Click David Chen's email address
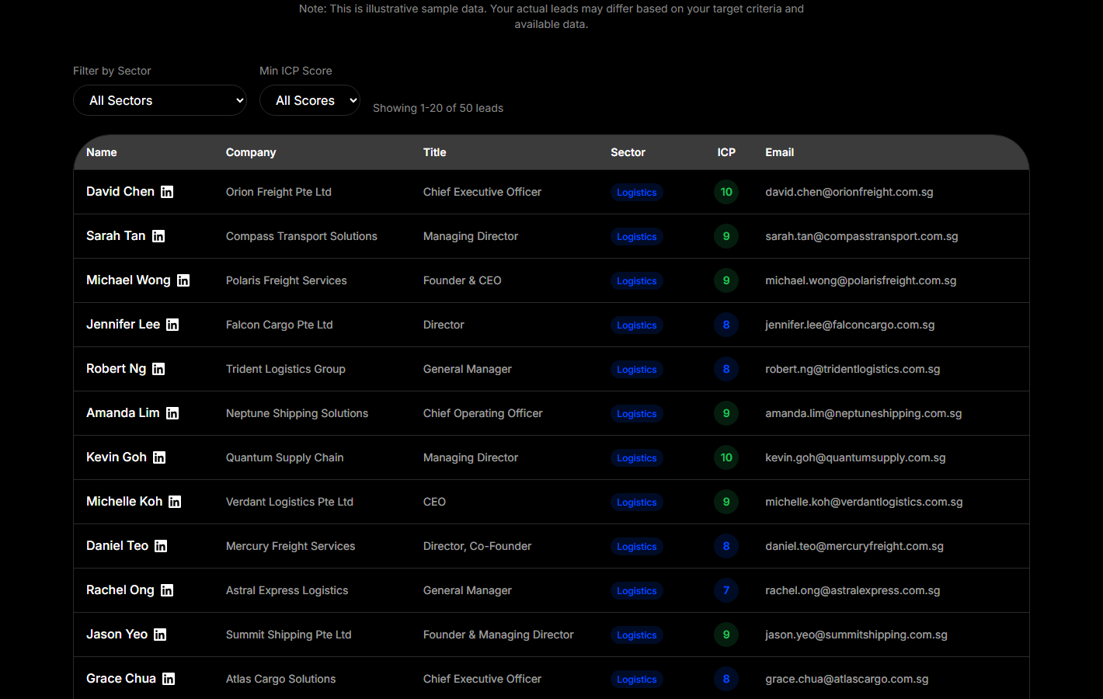 (x=849, y=192)
